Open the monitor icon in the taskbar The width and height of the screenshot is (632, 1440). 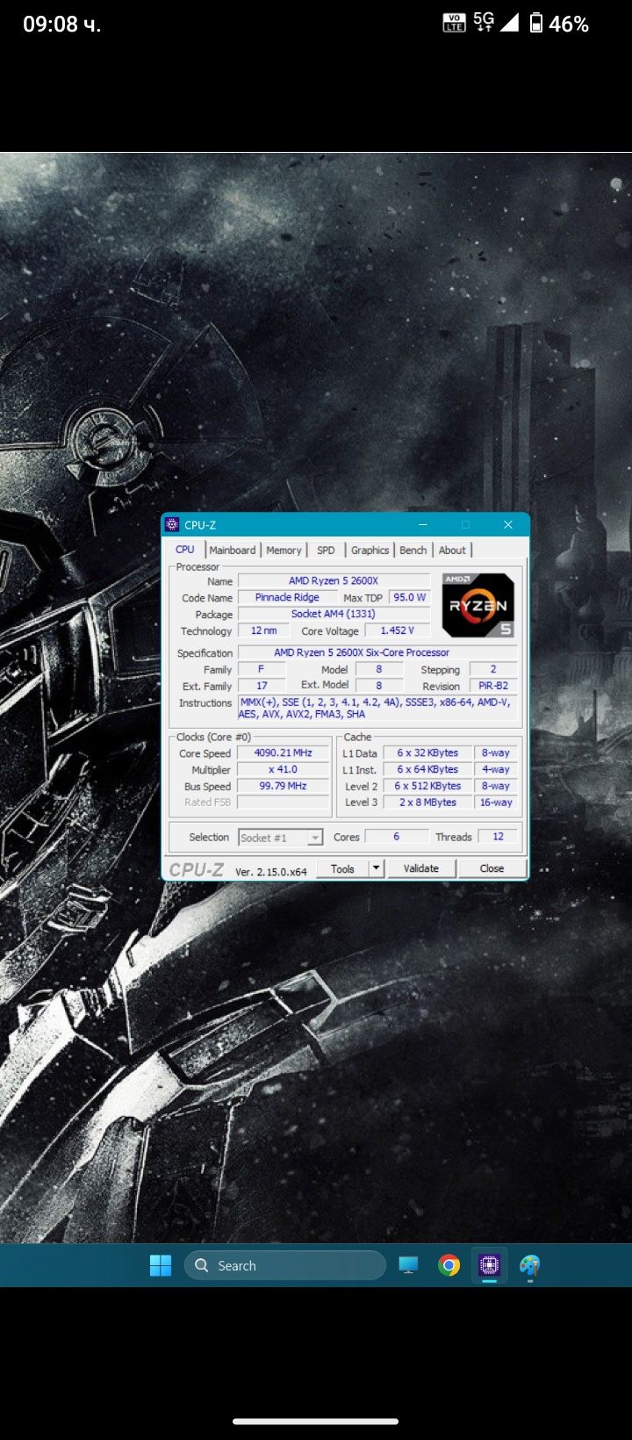(408, 1265)
